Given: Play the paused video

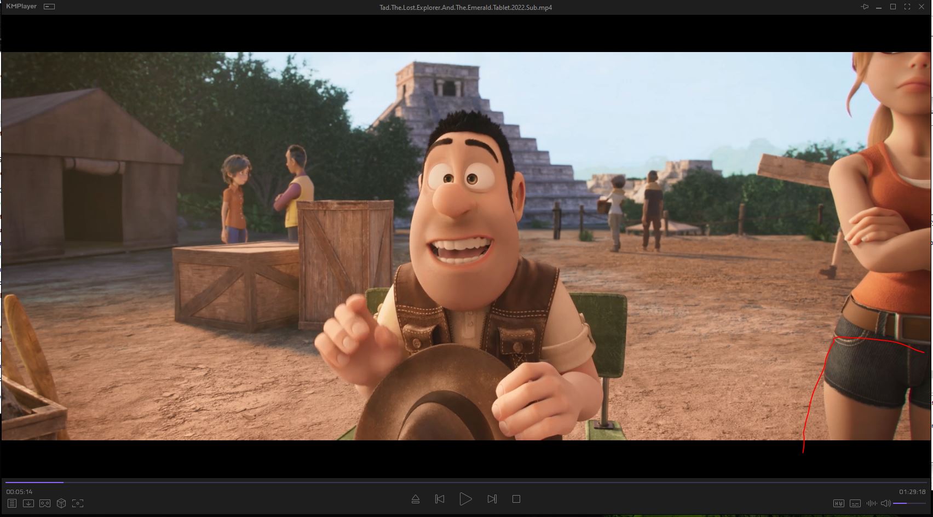Looking at the screenshot, I should point(465,499).
